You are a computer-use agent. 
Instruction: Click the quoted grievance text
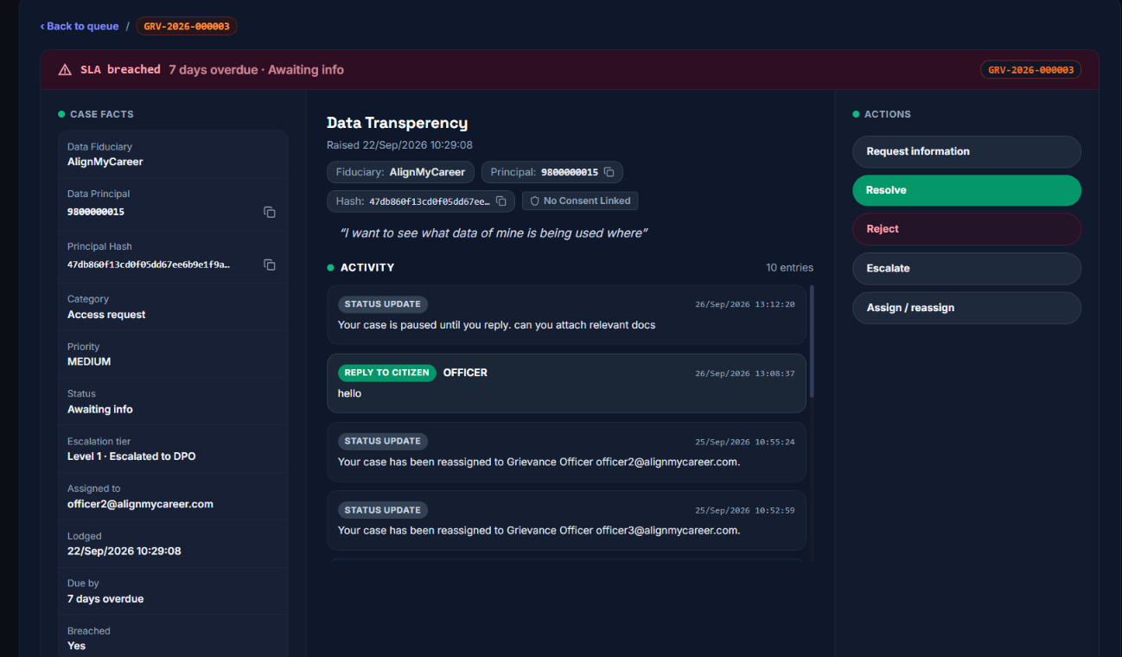coord(494,233)
